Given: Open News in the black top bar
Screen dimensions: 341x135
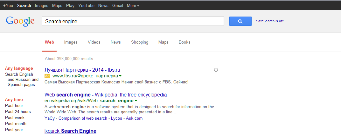Looking at the screenshot, I should tap(103, 6).
